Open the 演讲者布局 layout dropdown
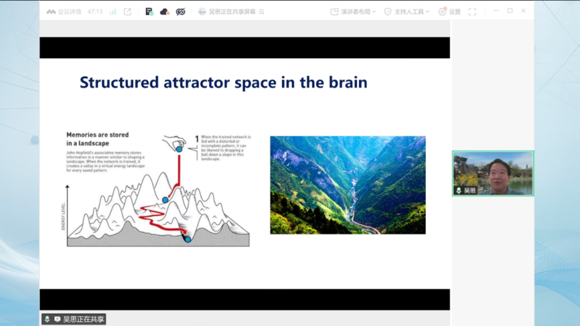The width and height of the screenshot is (580, 326). 353,12
